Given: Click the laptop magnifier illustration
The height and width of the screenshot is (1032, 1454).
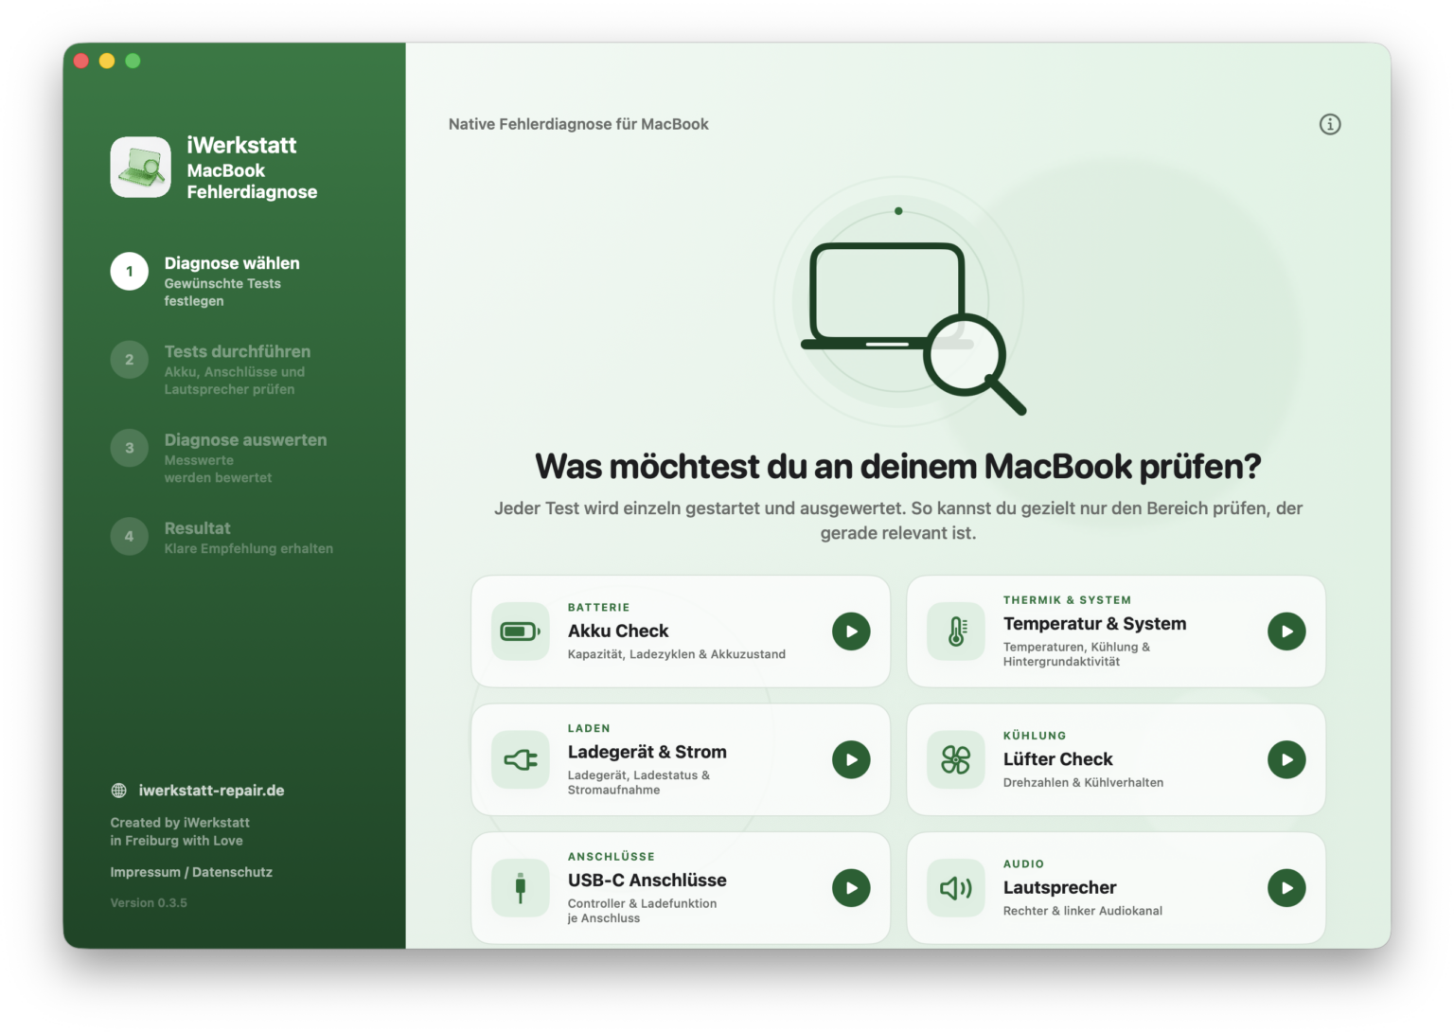Looking at the screenshot, I should click(x=913, y=328).
